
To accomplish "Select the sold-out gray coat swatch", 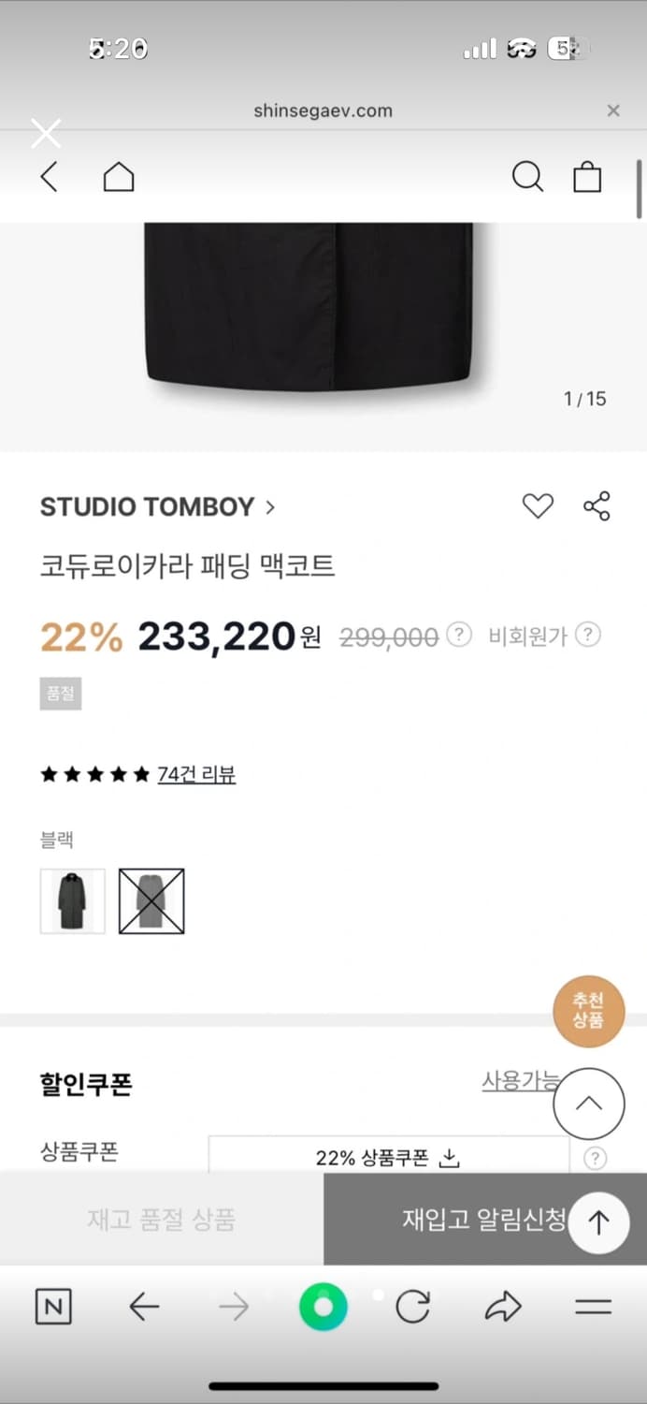I will point(151,901).
